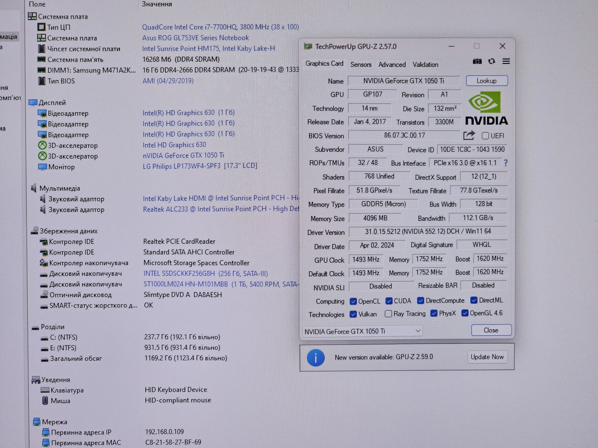This screenshot has height=448, width=598.
Task: Open the nVIDIA GeForce GTX 1050 Ti link
Action: [x=183, y=155]
